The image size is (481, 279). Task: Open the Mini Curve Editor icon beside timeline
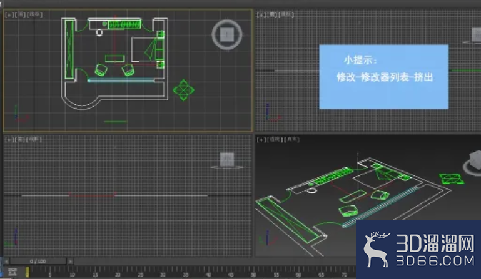[x=13, y=272]
